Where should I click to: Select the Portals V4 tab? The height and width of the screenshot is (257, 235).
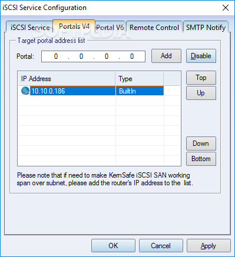pos(74,26)
